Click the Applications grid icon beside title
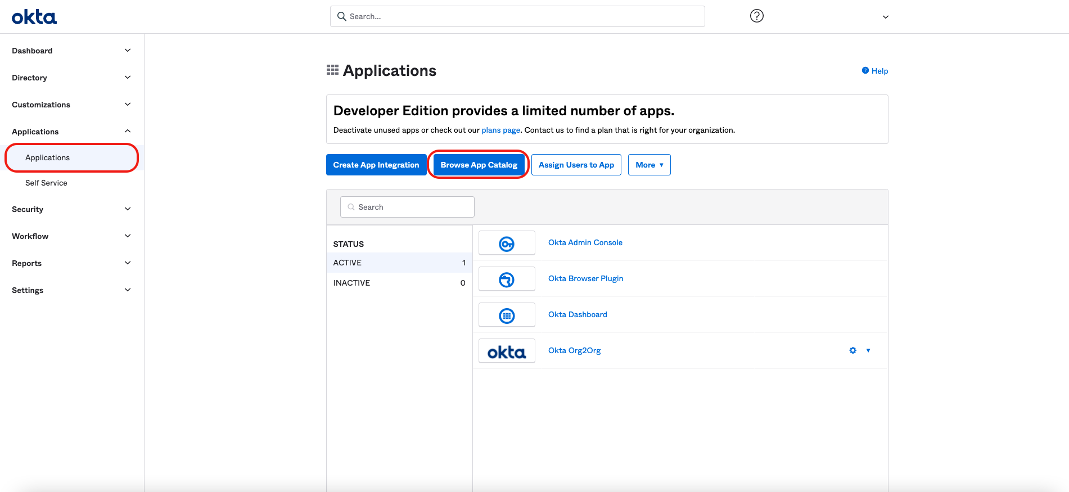Screen dimensions: 1069x492 point(332,70)
